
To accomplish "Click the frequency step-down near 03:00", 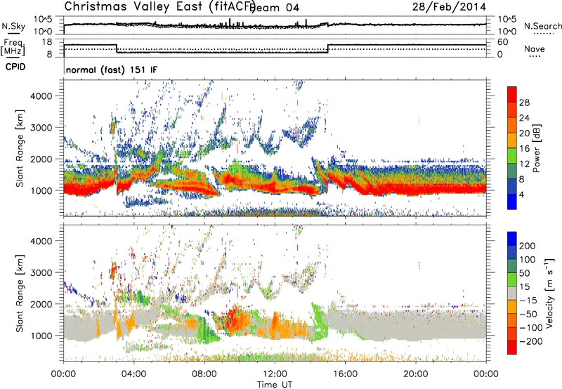I will pyautogui.click(x=117, y=48).
